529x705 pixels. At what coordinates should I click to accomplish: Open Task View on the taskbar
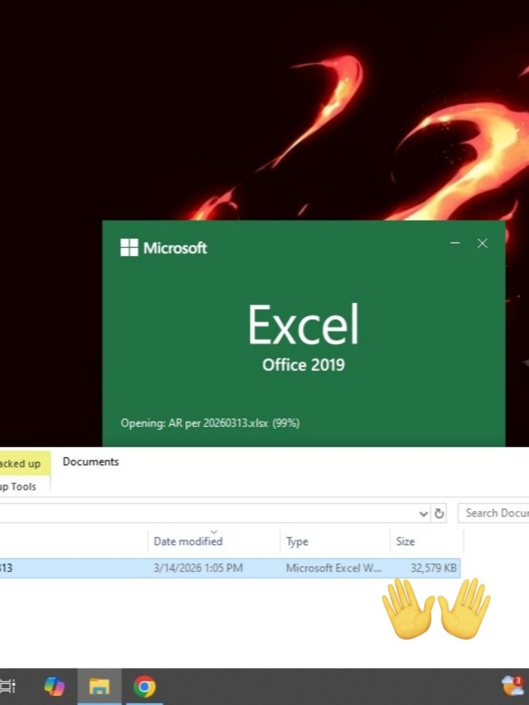click(7, 686)
